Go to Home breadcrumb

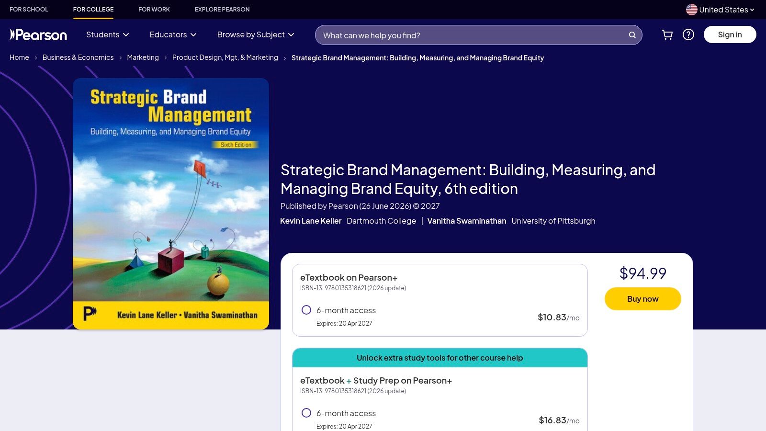click(19, 57)
